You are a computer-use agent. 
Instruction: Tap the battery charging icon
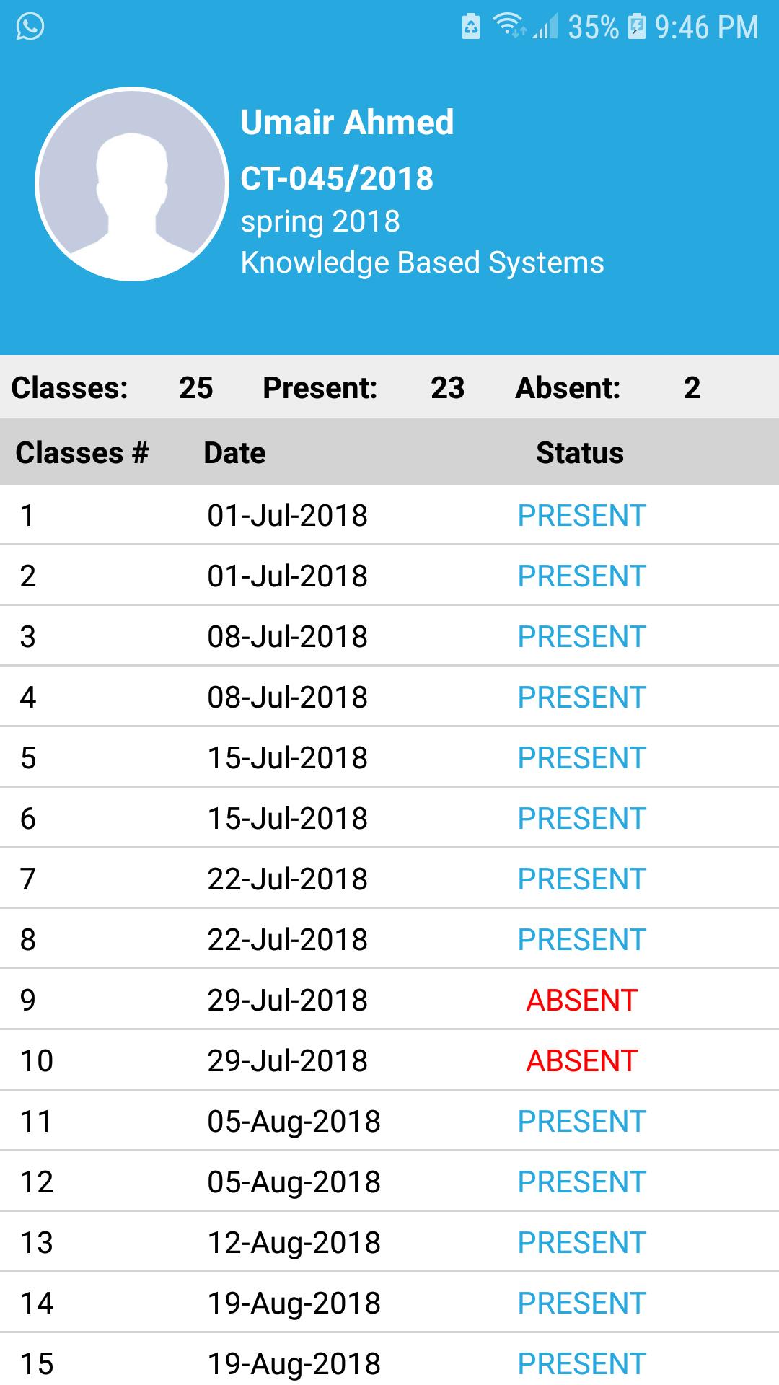coord(637,27)
